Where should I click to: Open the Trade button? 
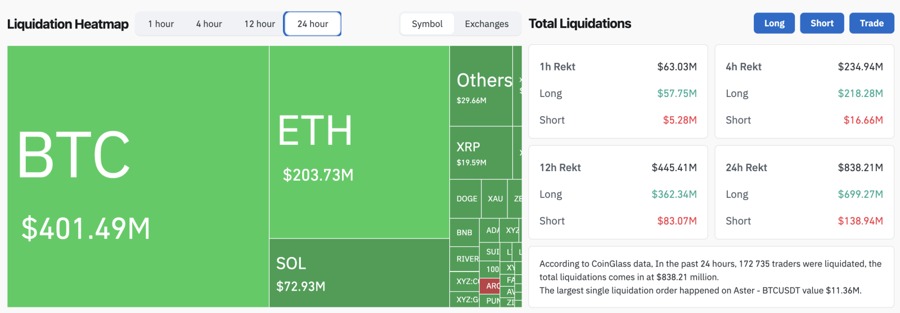point(871,24)
